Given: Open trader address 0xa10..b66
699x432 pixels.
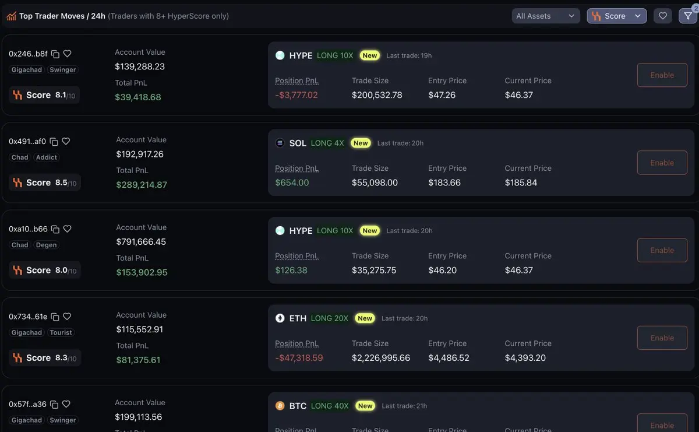Looking at the screenshot, I should point(28,229).
